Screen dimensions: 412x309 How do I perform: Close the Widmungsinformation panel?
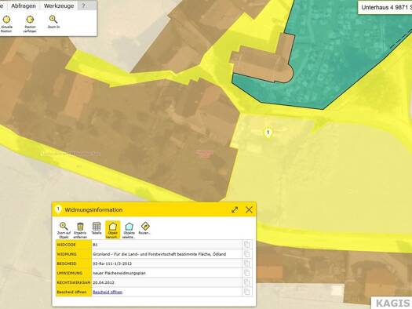point(249,209)
